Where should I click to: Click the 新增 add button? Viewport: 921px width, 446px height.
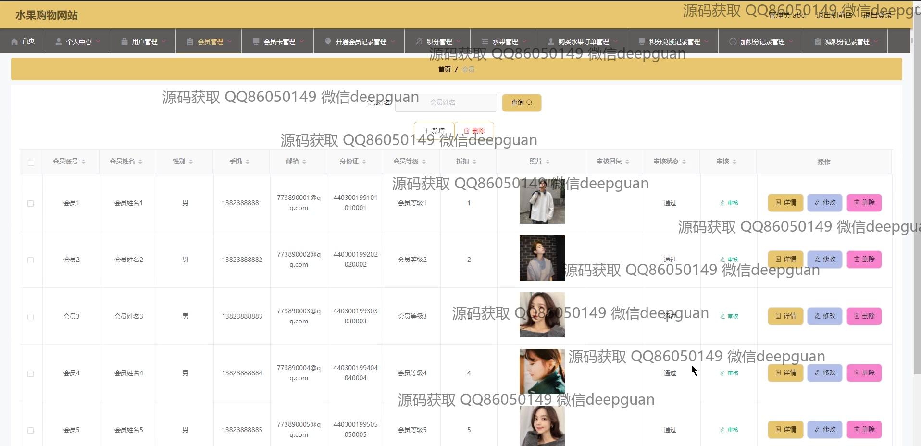434,130
